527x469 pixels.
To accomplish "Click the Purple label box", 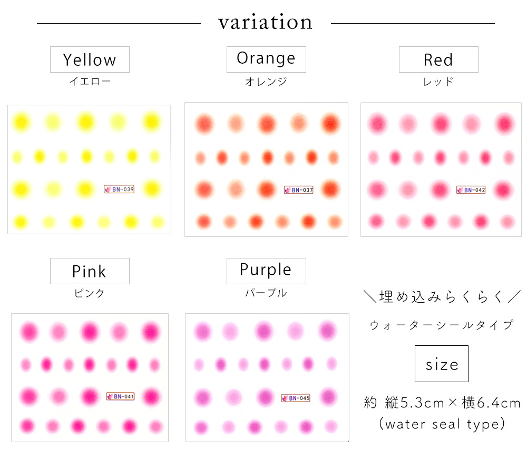I will coord(266,271).
